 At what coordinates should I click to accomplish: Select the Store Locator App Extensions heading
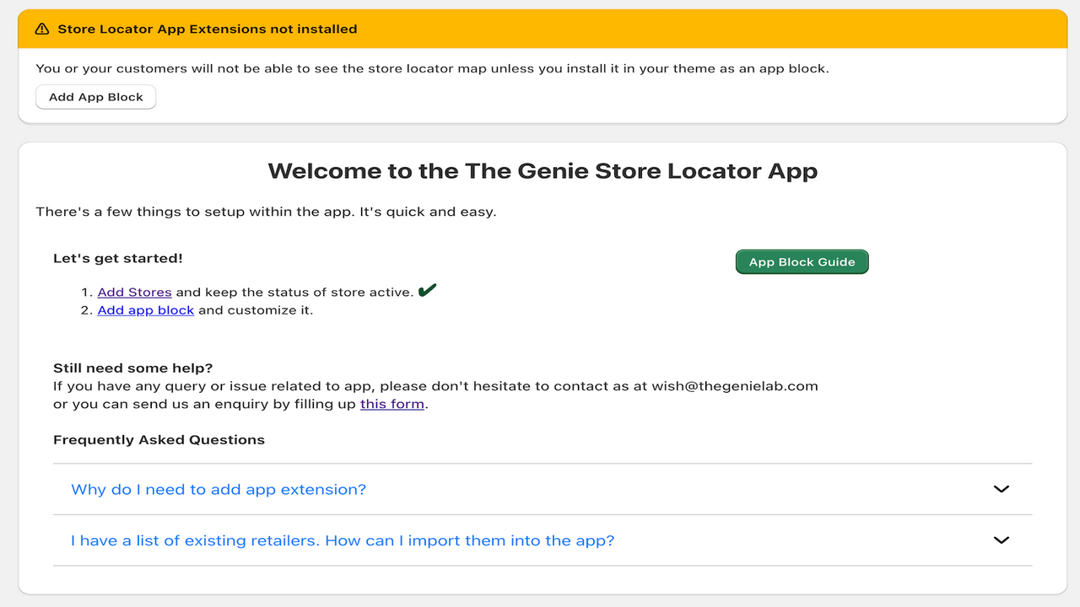[206, 28]
